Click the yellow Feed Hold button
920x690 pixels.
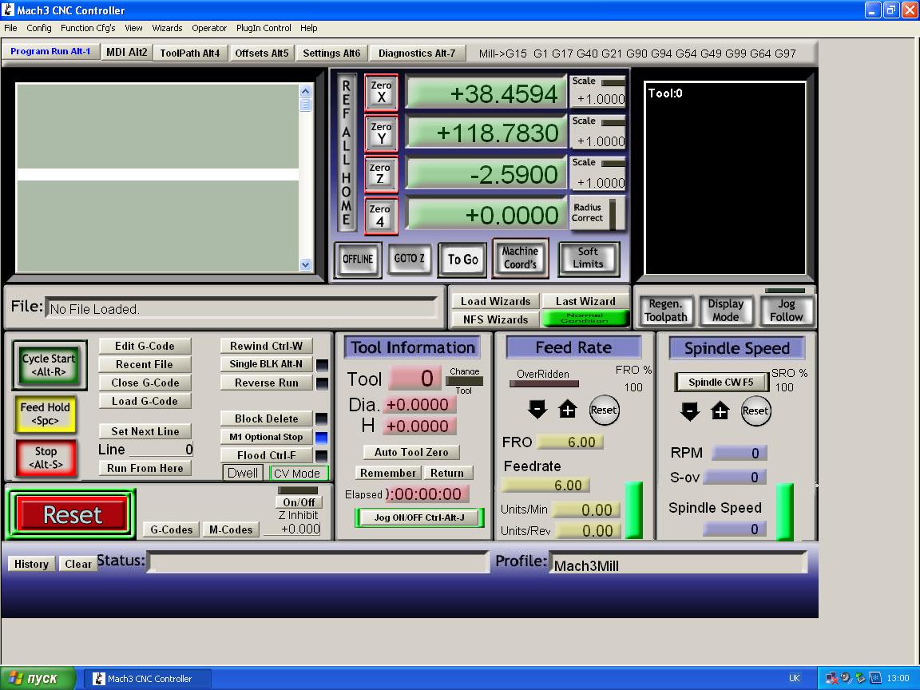tap(46, 414)
